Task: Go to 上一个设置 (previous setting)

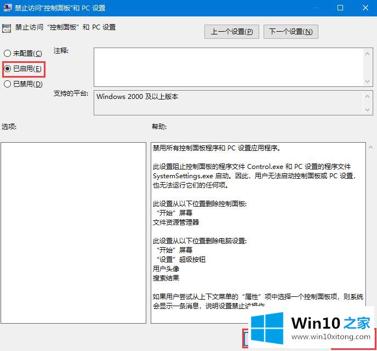Action: [x=232, y=32]
